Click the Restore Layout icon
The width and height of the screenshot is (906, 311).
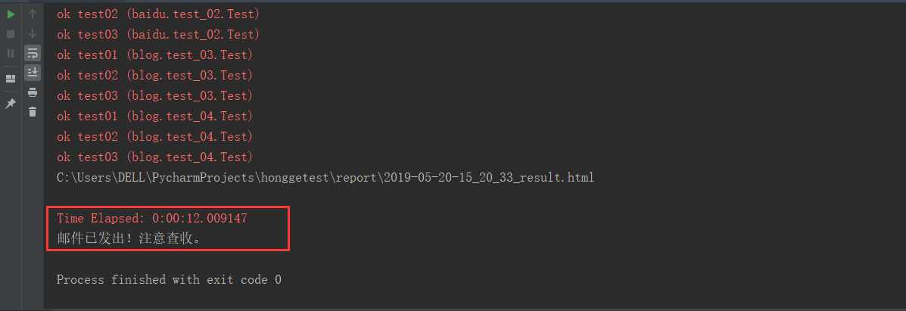11,78
